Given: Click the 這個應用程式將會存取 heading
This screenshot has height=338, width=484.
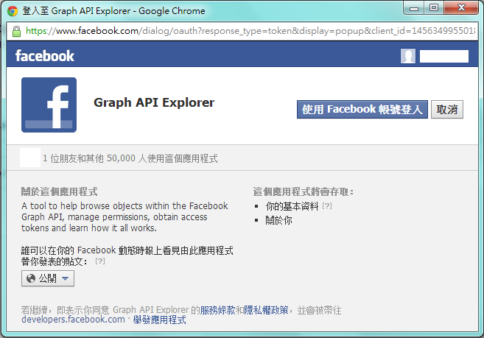Looking at the screenshot, I should 303,191.
